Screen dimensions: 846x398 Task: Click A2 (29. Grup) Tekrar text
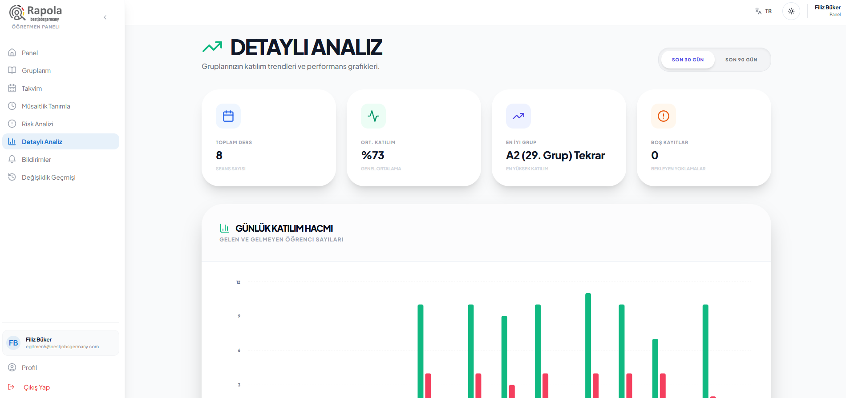coord(555,155)
